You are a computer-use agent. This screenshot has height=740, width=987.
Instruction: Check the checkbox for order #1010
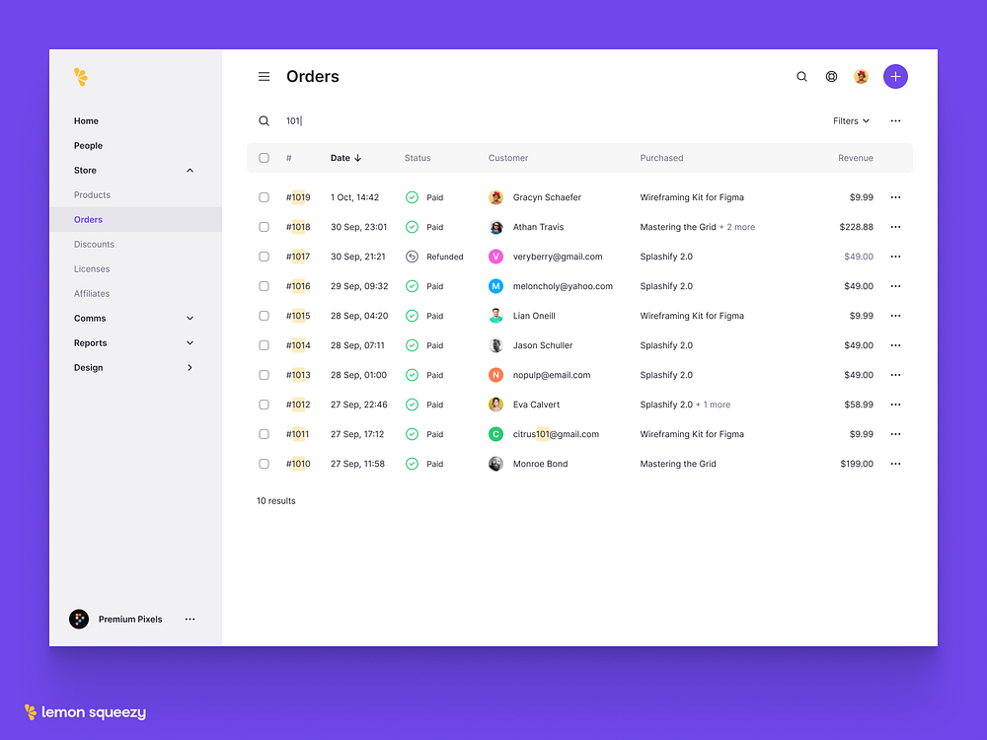(264, 464)
